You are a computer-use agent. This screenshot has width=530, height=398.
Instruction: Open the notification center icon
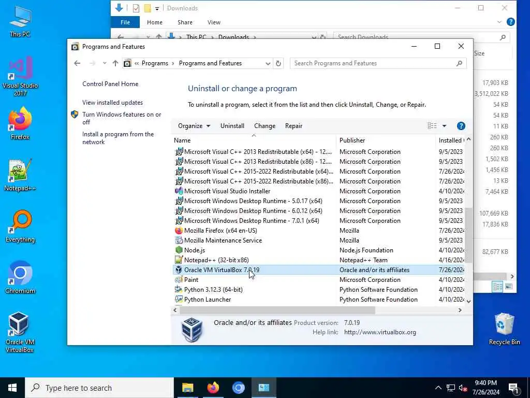[x=514, y=388]
